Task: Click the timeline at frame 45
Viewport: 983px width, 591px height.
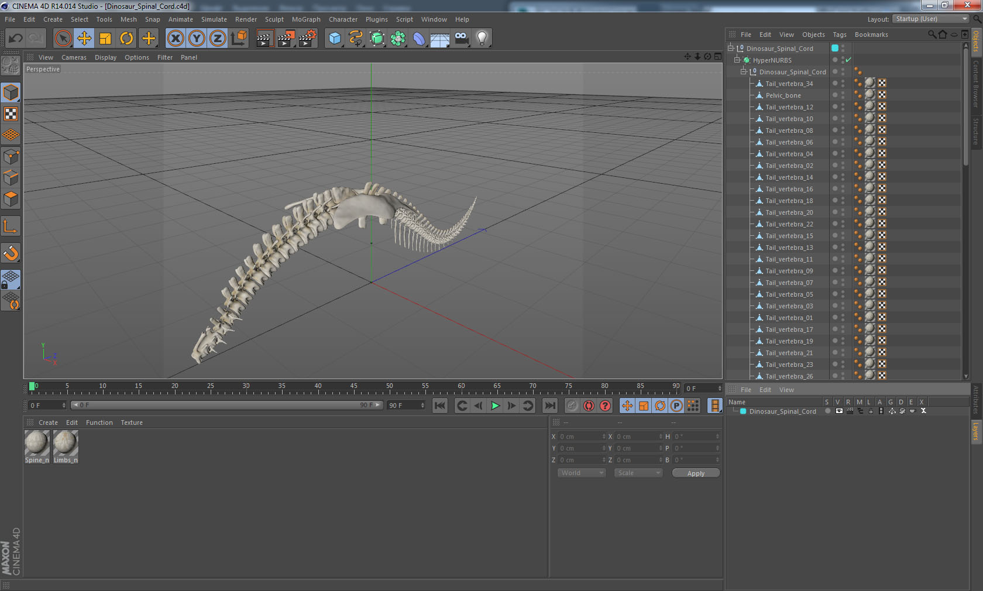Action: (353, 387)
